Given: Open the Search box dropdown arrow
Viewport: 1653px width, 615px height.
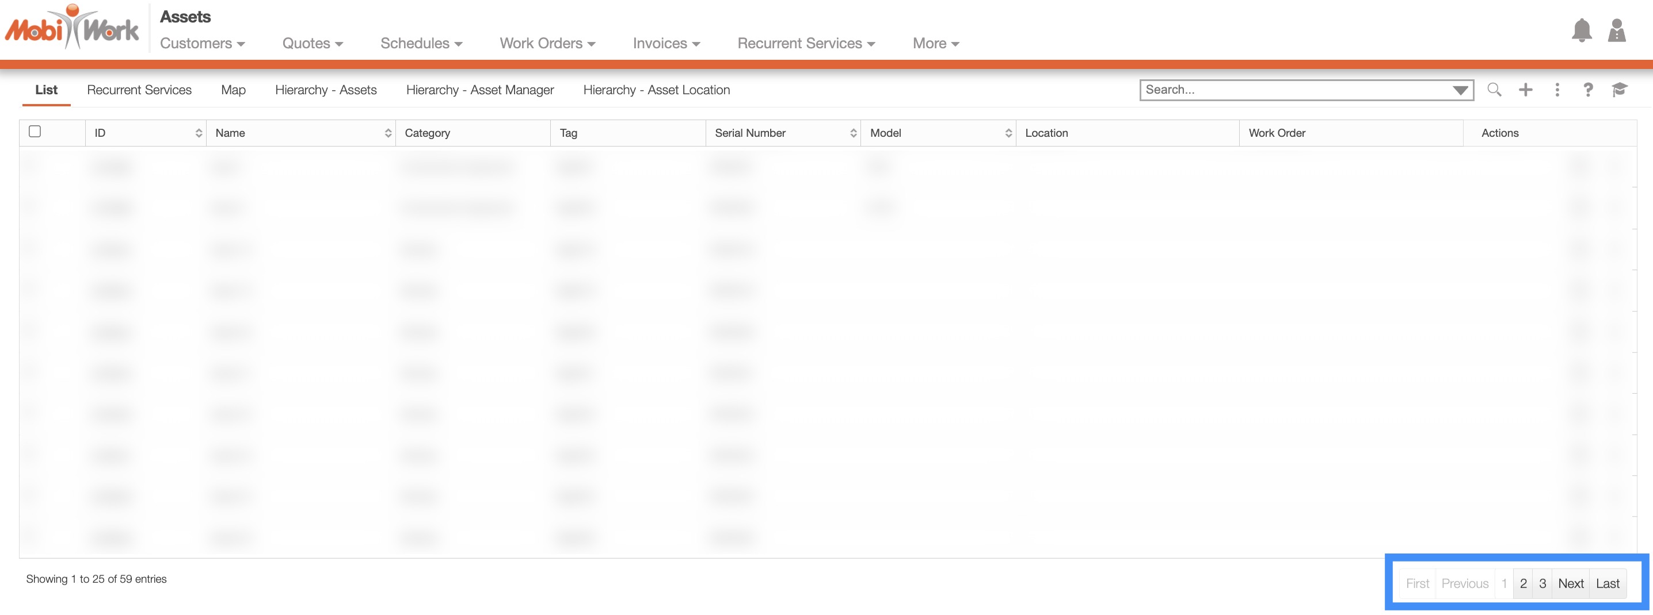Looking at the screenshot, I should [1460, 90].
